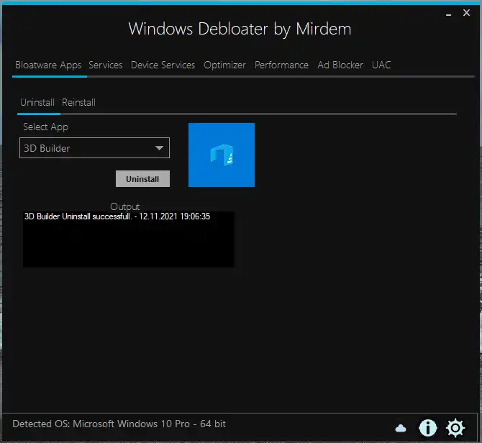The height and width of the screenshot is (443, 482).
Task: Switch to the Ad Blocker tab
Action: [x=340, y=65]
